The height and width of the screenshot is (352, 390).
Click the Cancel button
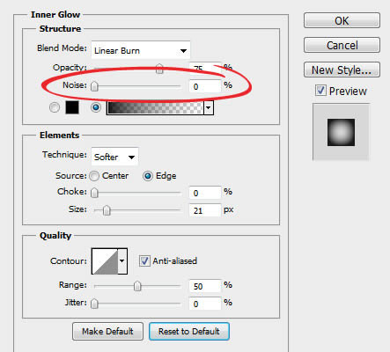click(342, 45)
